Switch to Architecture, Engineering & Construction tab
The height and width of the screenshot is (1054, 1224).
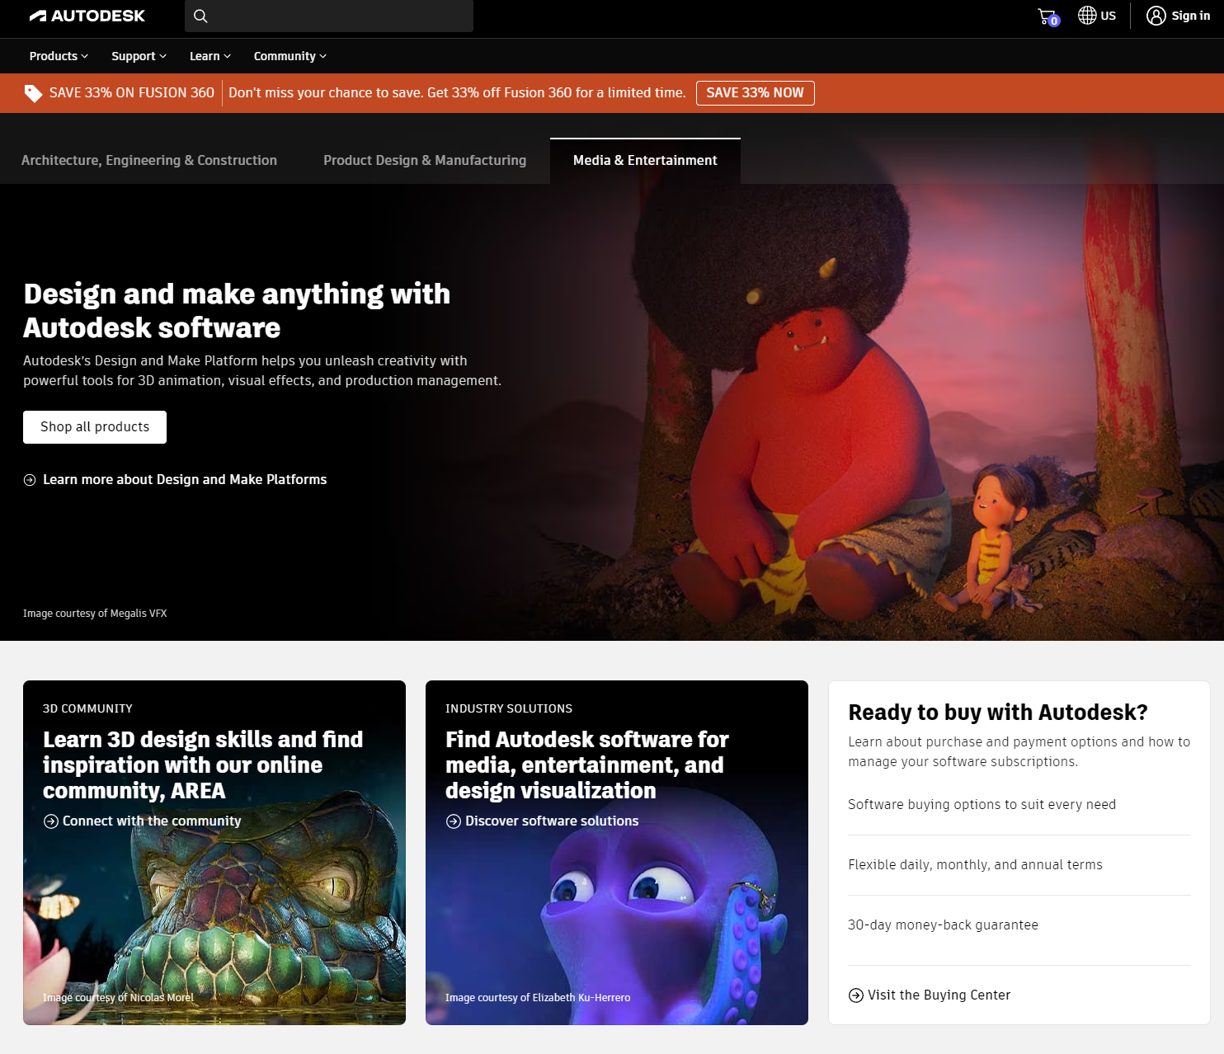149,161
